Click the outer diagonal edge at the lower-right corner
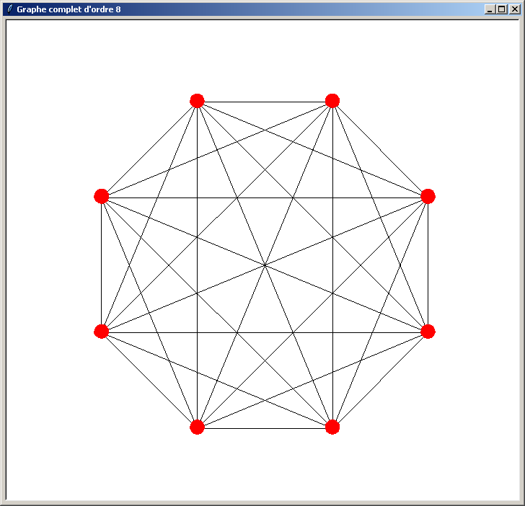Viewport: 525px width, 506px height. [x=380, y=380]
